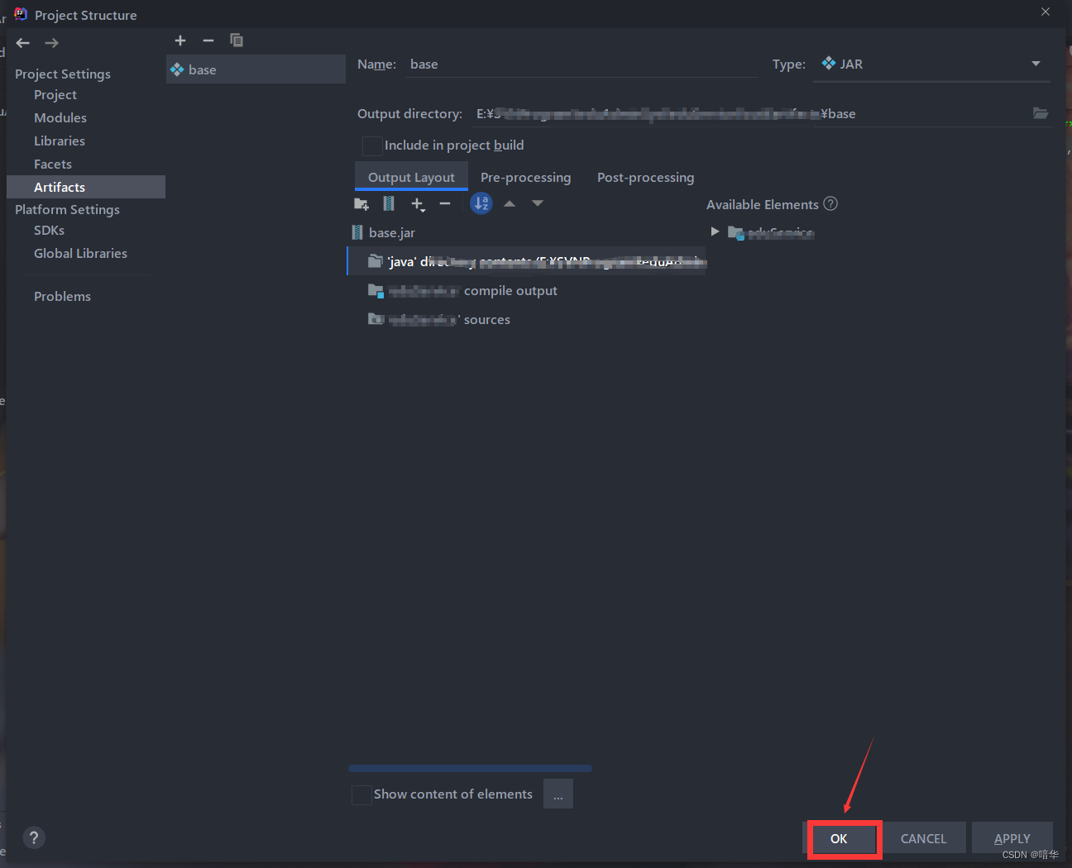Open Modules settings page
The height and width of the screenshot is (868, 1072).
point(60,118)
